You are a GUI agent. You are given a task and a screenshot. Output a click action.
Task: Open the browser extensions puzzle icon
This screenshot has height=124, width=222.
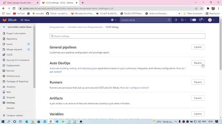[208, 8]
